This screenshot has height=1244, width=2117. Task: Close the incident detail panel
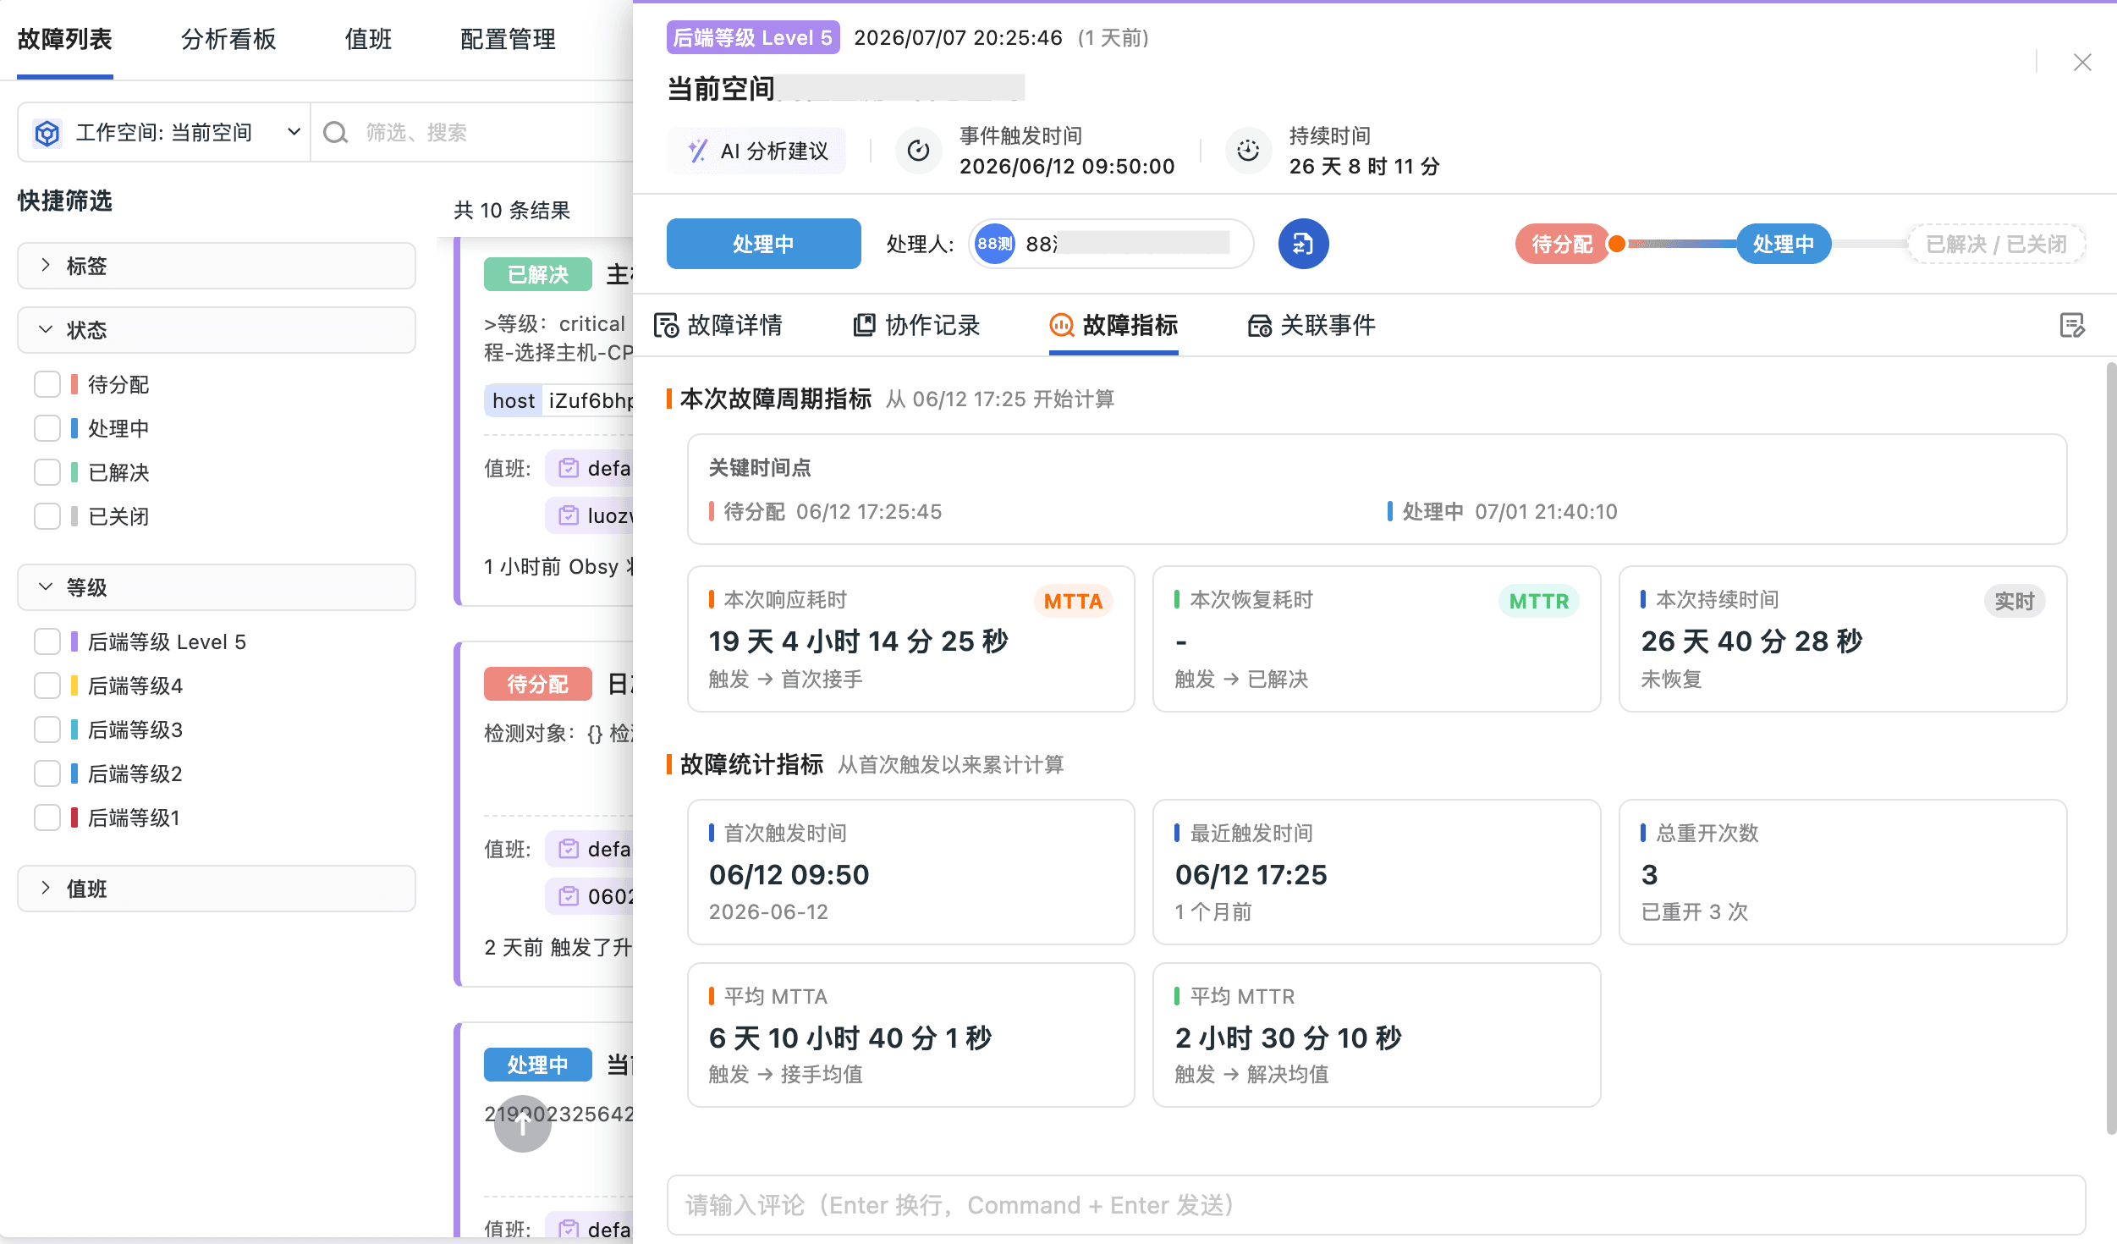coord(2082,63)
